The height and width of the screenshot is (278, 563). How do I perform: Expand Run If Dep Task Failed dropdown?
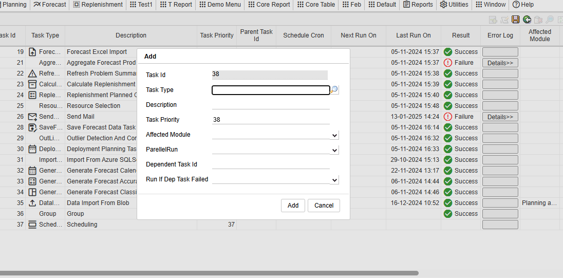pos(334,180)
